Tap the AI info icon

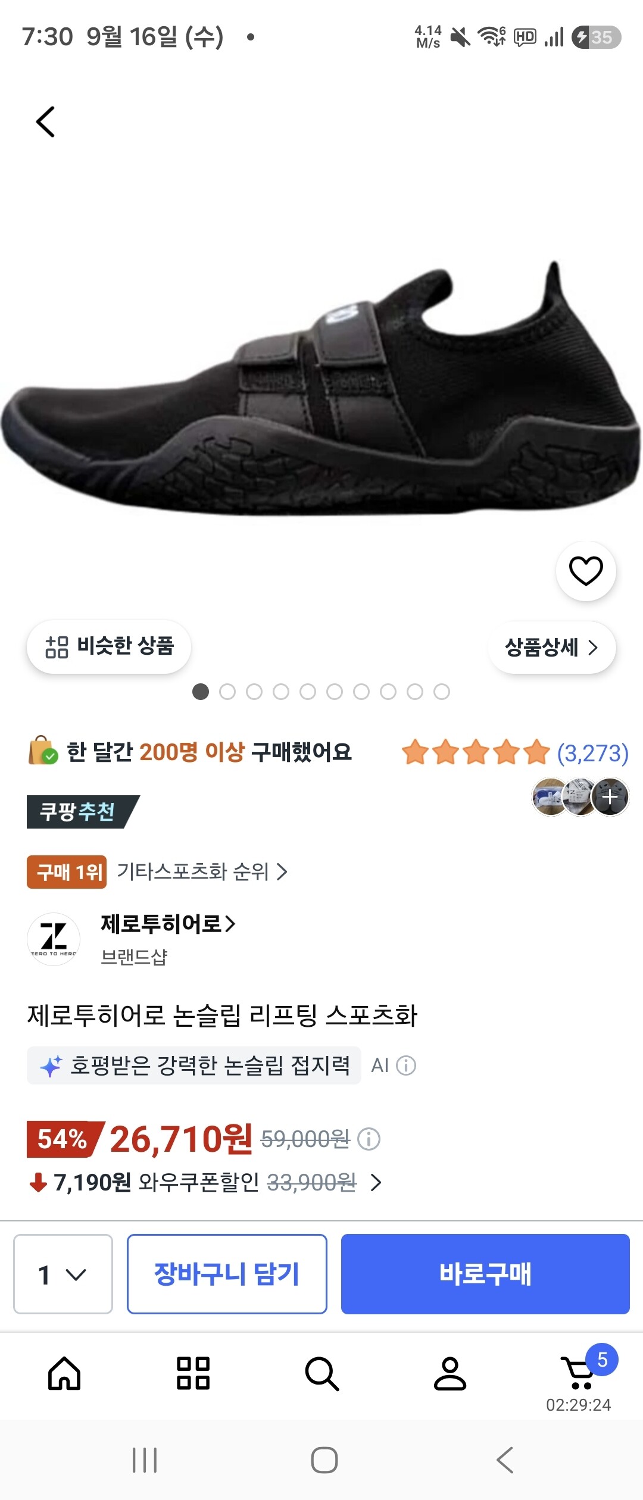406,1065
